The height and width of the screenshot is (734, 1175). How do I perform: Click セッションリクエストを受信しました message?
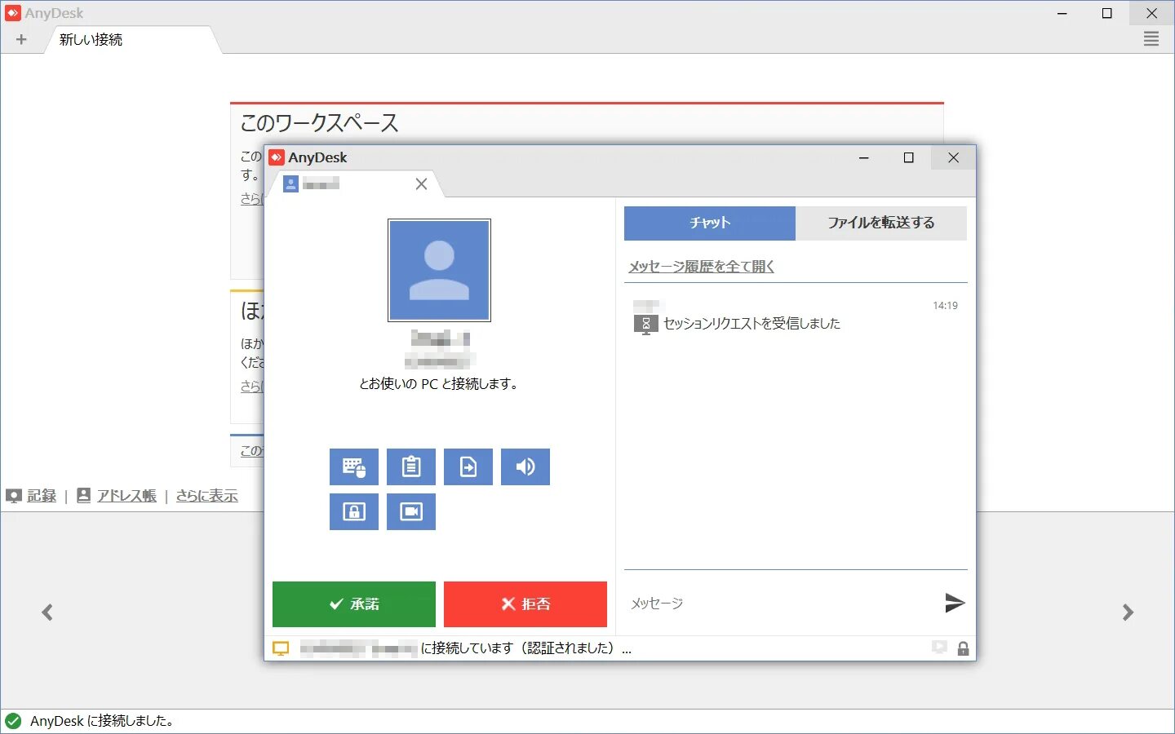coord(752,324)
